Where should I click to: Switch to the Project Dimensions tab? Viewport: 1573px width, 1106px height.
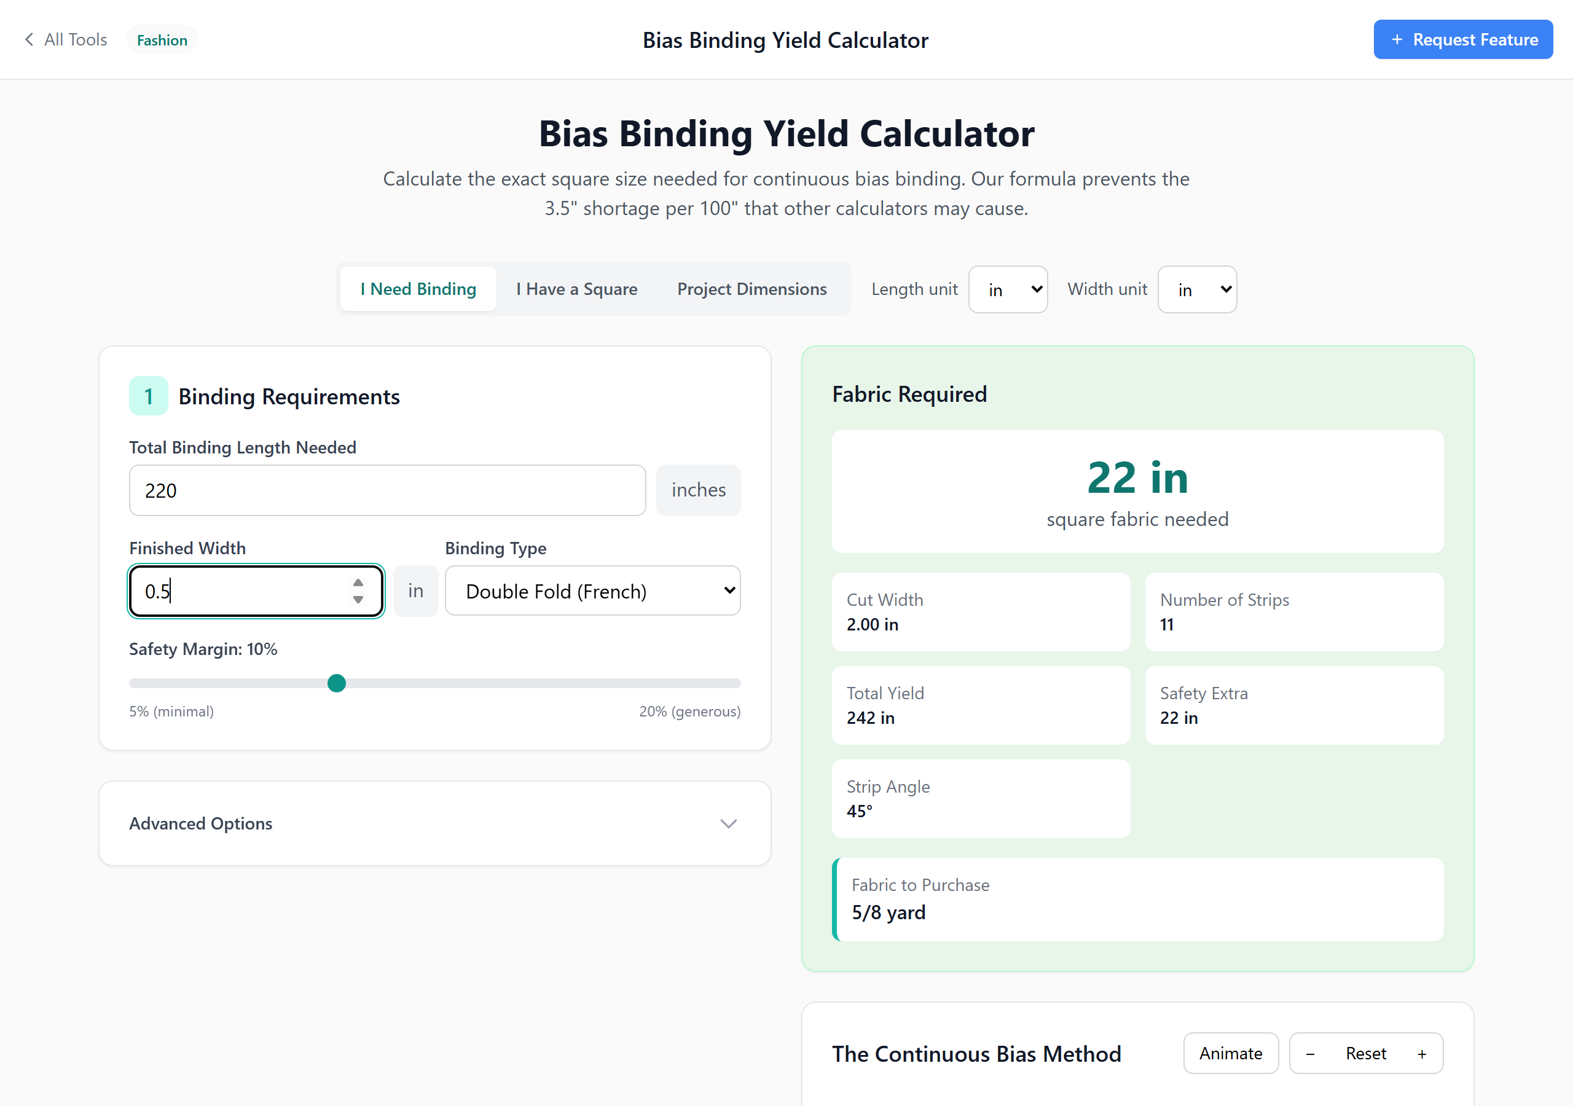tap(751, 289)
